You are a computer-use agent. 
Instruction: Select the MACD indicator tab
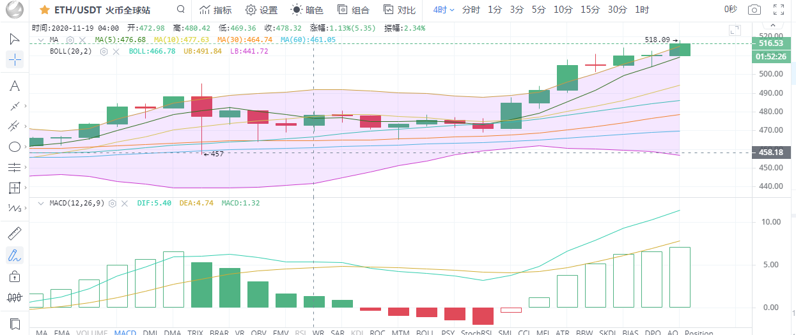[125, 332]
